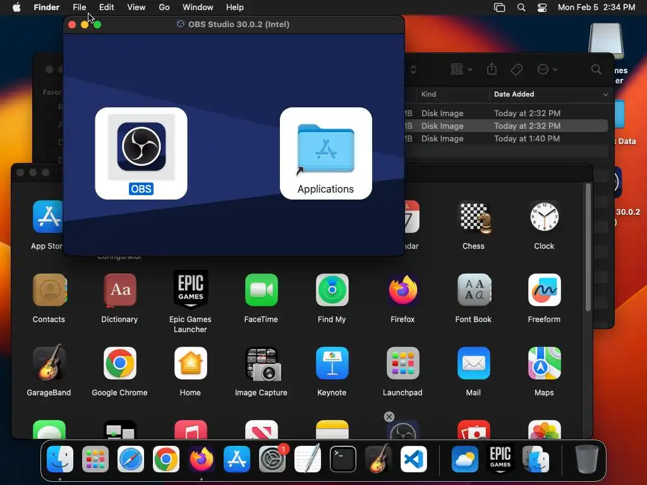
Task: Open the Dictionary app icon
Action: [119, 290]
